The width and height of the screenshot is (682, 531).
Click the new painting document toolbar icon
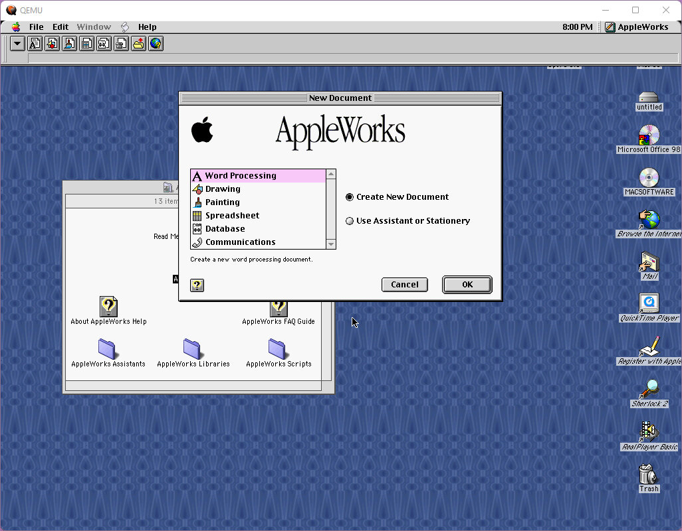pyautogui.click(x=69, y=44)
